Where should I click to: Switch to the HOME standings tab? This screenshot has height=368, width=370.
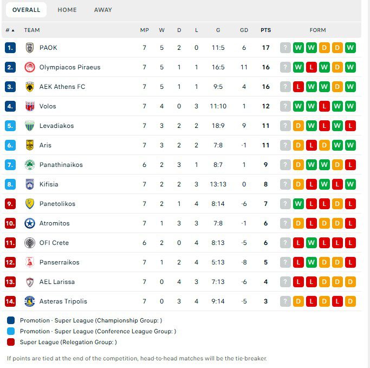tap(67, 10)
